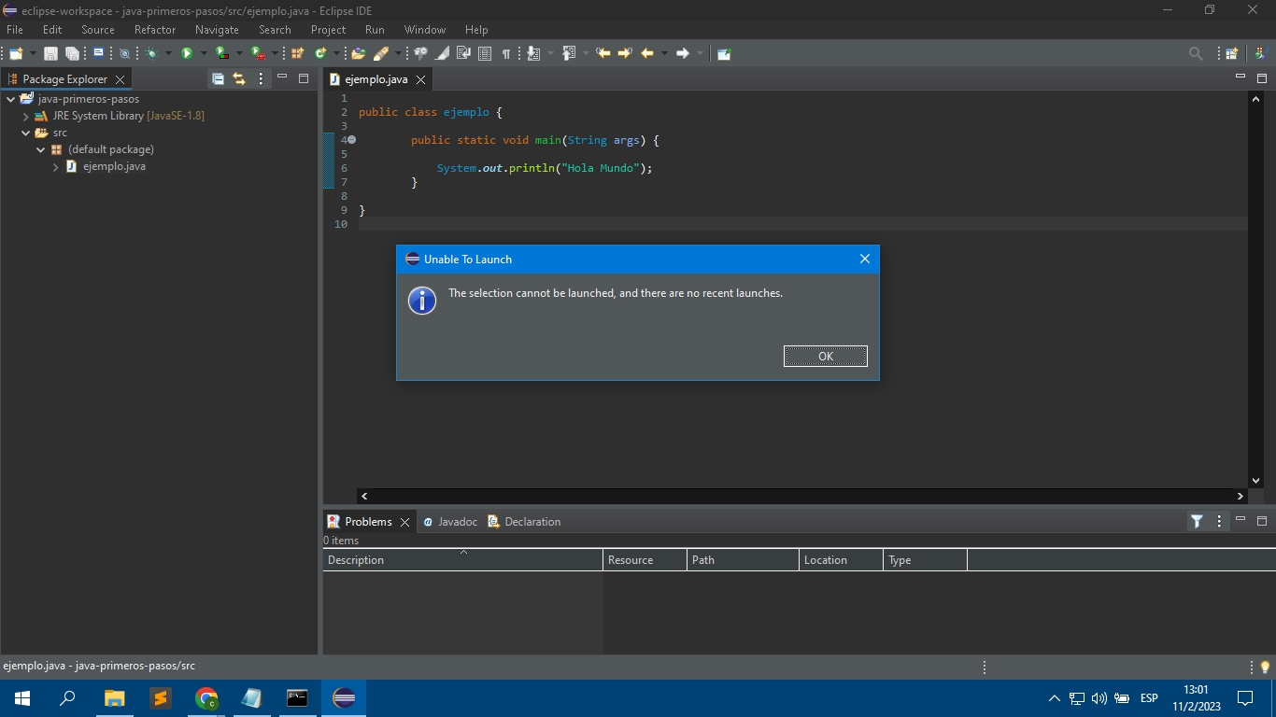The height and width of the screenshot is (717, 1276).
Task: Click the Pin Editor icon
Action: 724,53
